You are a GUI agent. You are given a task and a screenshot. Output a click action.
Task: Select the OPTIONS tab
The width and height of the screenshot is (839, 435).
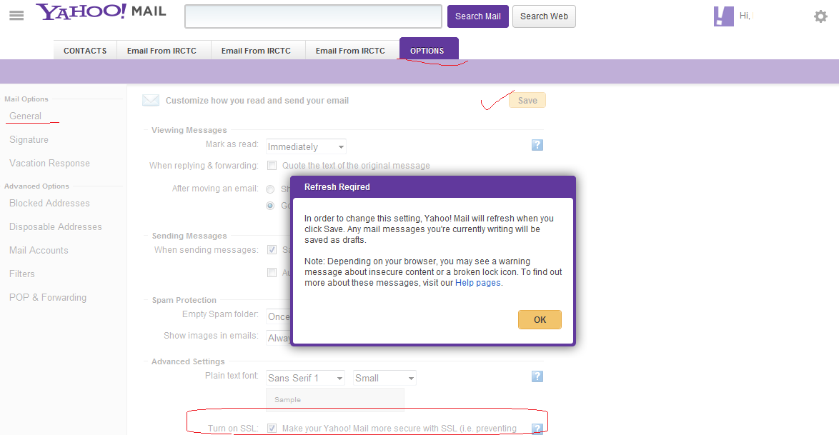tap(427, 50)
